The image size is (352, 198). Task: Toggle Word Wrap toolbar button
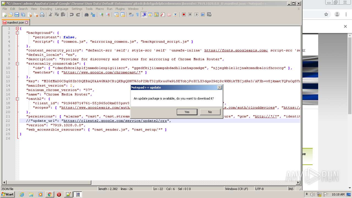131,15
